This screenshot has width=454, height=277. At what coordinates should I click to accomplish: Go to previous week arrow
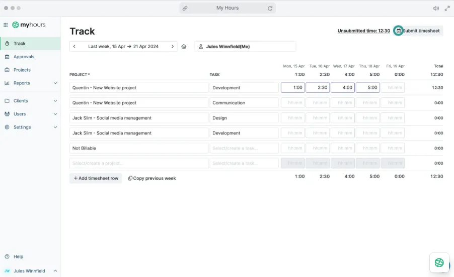tap(74, 47)
